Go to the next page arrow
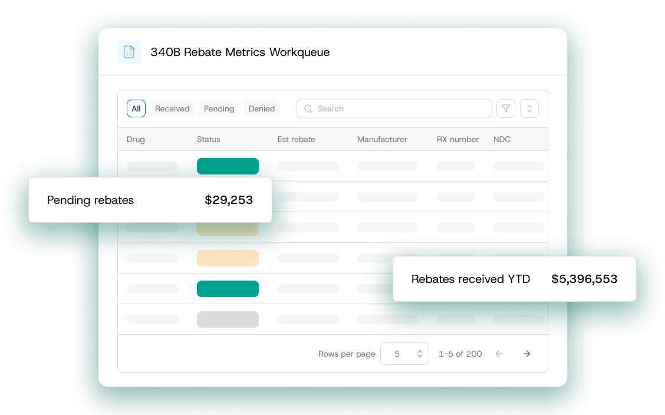Viewport: 665px width, 415px height. point(526,354)
